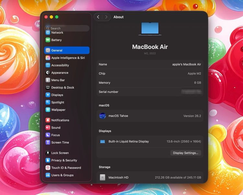This screenshot has height=195, width=243.
Task: Open the Sound speaker icon
Action: pos(48,127)
